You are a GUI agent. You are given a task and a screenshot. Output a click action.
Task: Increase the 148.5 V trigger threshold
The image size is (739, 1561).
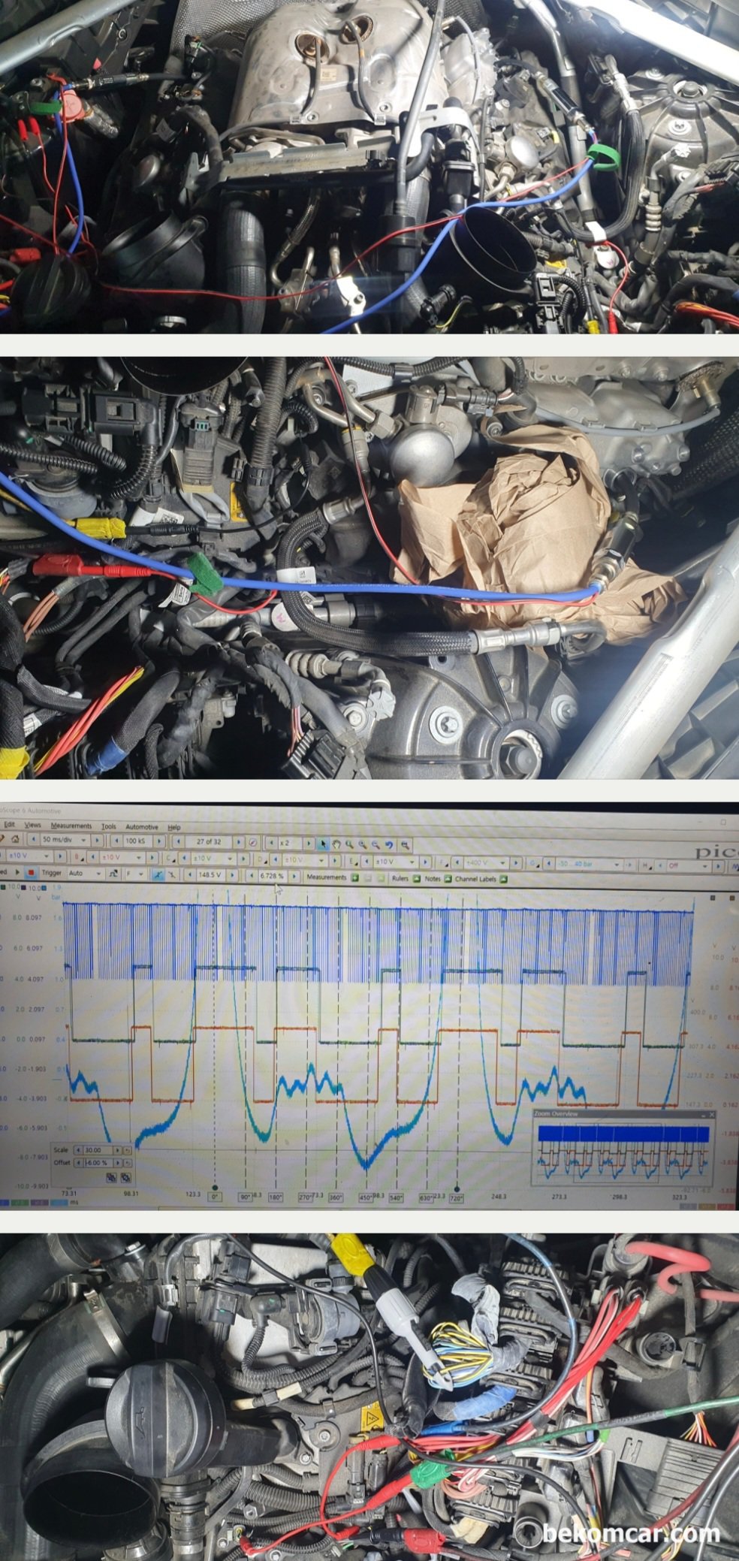(x=233, y=875)
